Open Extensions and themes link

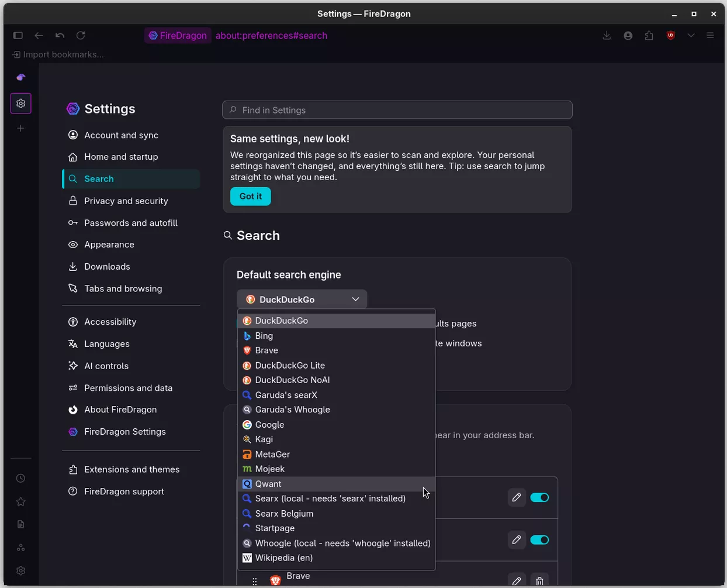pyautogui.click(x=131, y=469)
